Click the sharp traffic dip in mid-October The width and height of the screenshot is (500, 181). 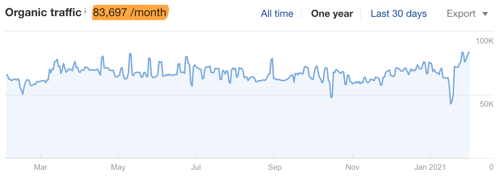tap(331, 97)
